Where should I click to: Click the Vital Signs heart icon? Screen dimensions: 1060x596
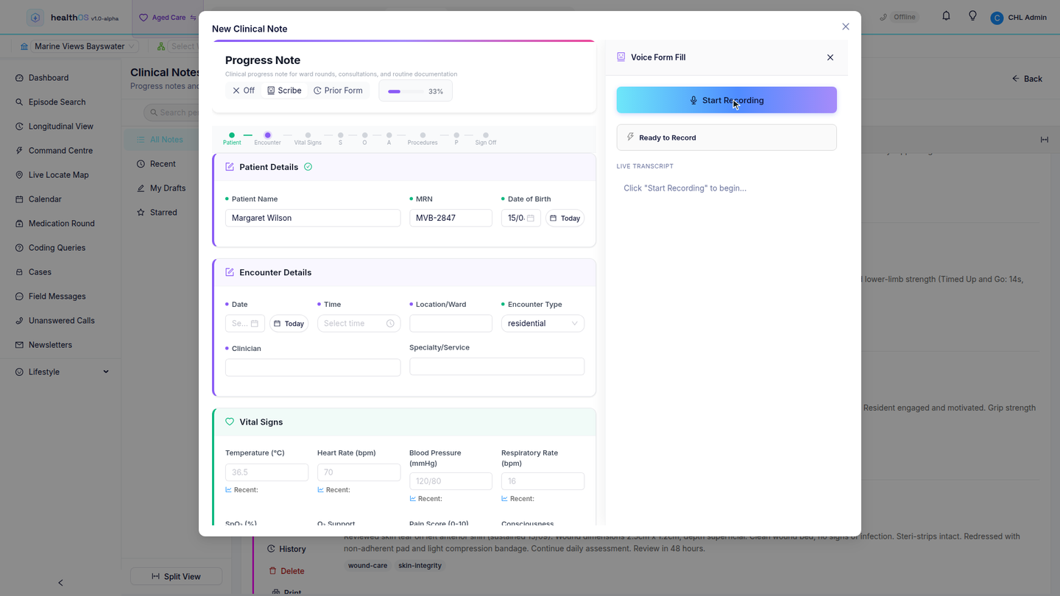pyautogui.click(x=230, y=422)
